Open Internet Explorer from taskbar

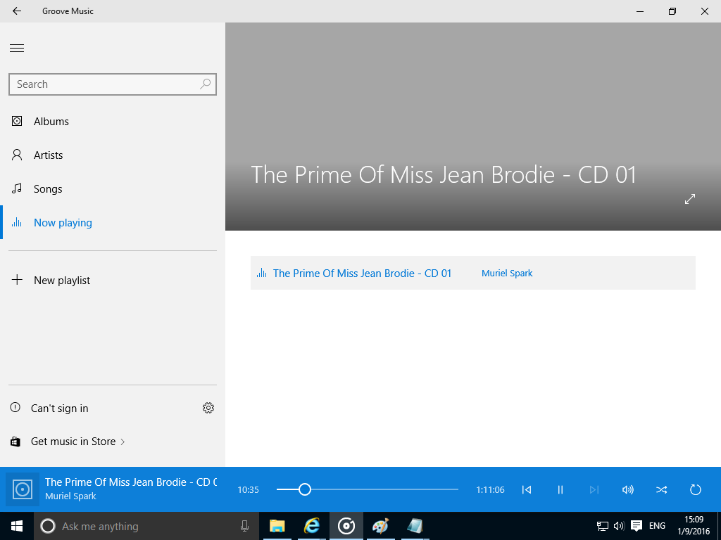(x=311, y=526)
